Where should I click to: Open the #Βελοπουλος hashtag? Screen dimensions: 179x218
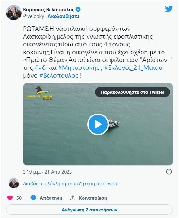tap(59, 76)
